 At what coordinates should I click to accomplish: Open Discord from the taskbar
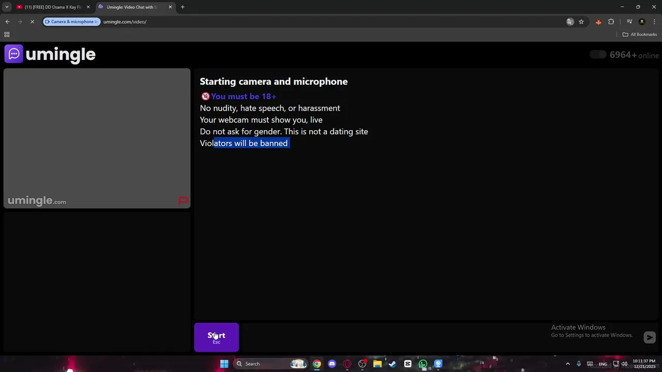click(332, 364)
